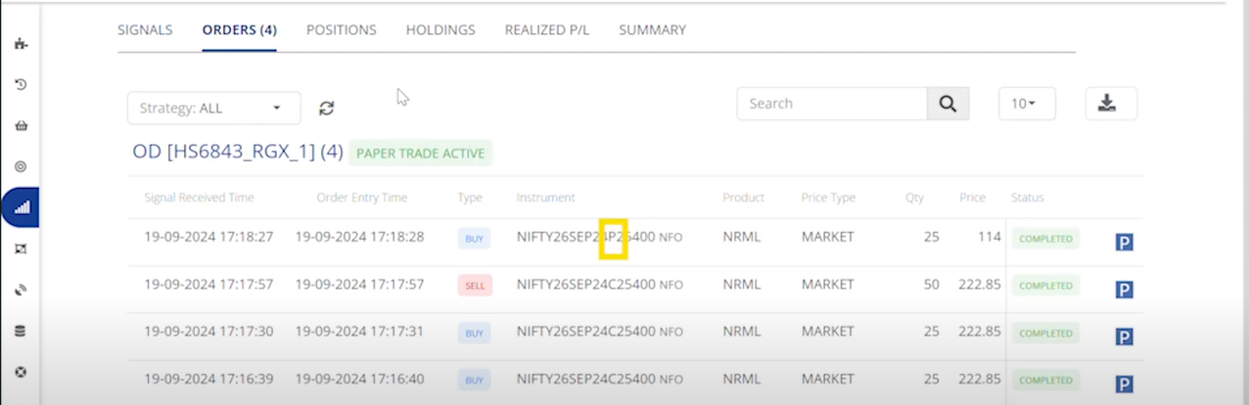This screenshot has width=1249, height=405.
Task: Click the PAPER TRADE ACTIVE badge
Action: tap(420, 154)
